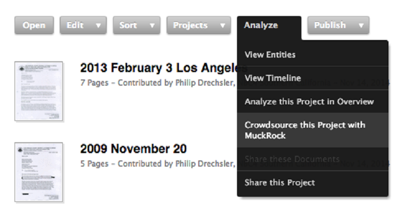The width and height of the screenshot is (415, 218).
Task: Open the 2013 February 3 document thumbnail
Action: tap(38, 91)
